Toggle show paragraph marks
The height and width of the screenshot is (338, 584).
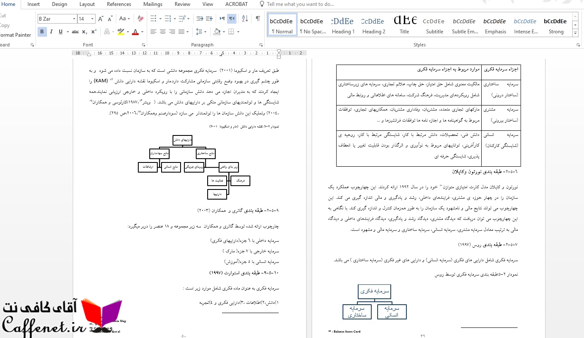[258, 19]
